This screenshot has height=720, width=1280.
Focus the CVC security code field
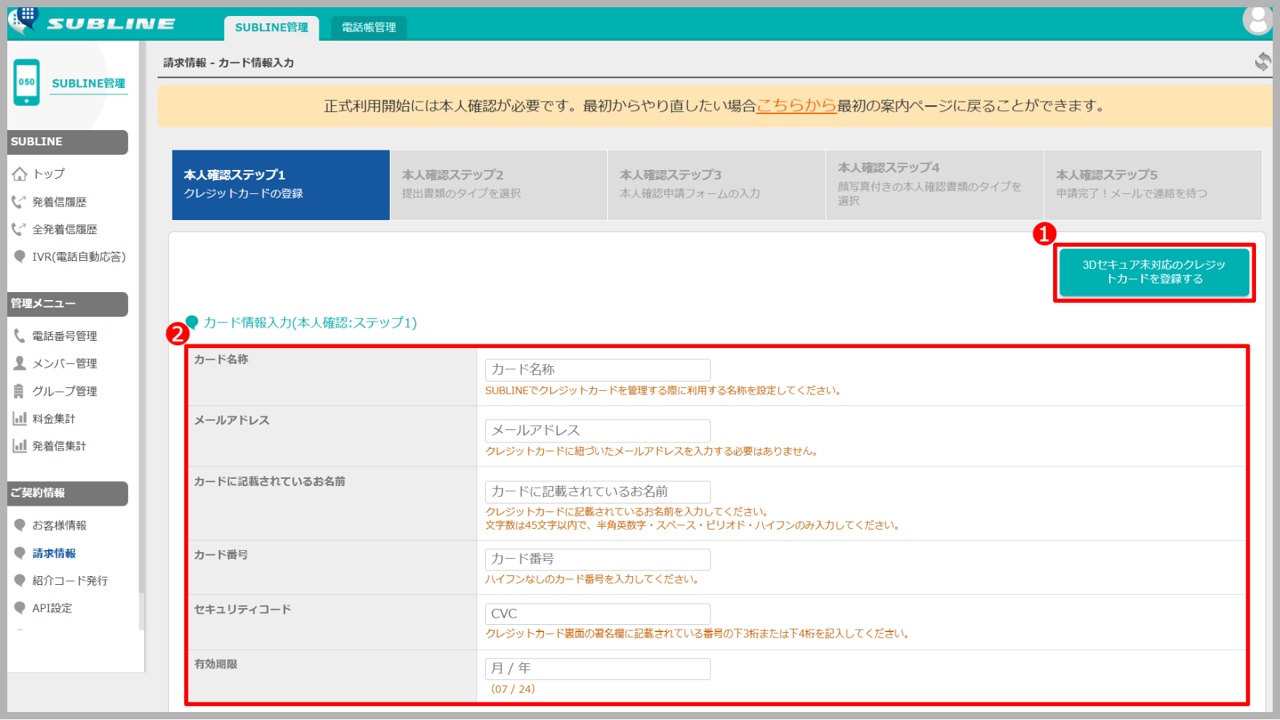click(597, 614)
